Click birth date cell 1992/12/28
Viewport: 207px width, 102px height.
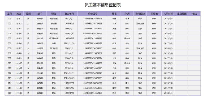69,44
